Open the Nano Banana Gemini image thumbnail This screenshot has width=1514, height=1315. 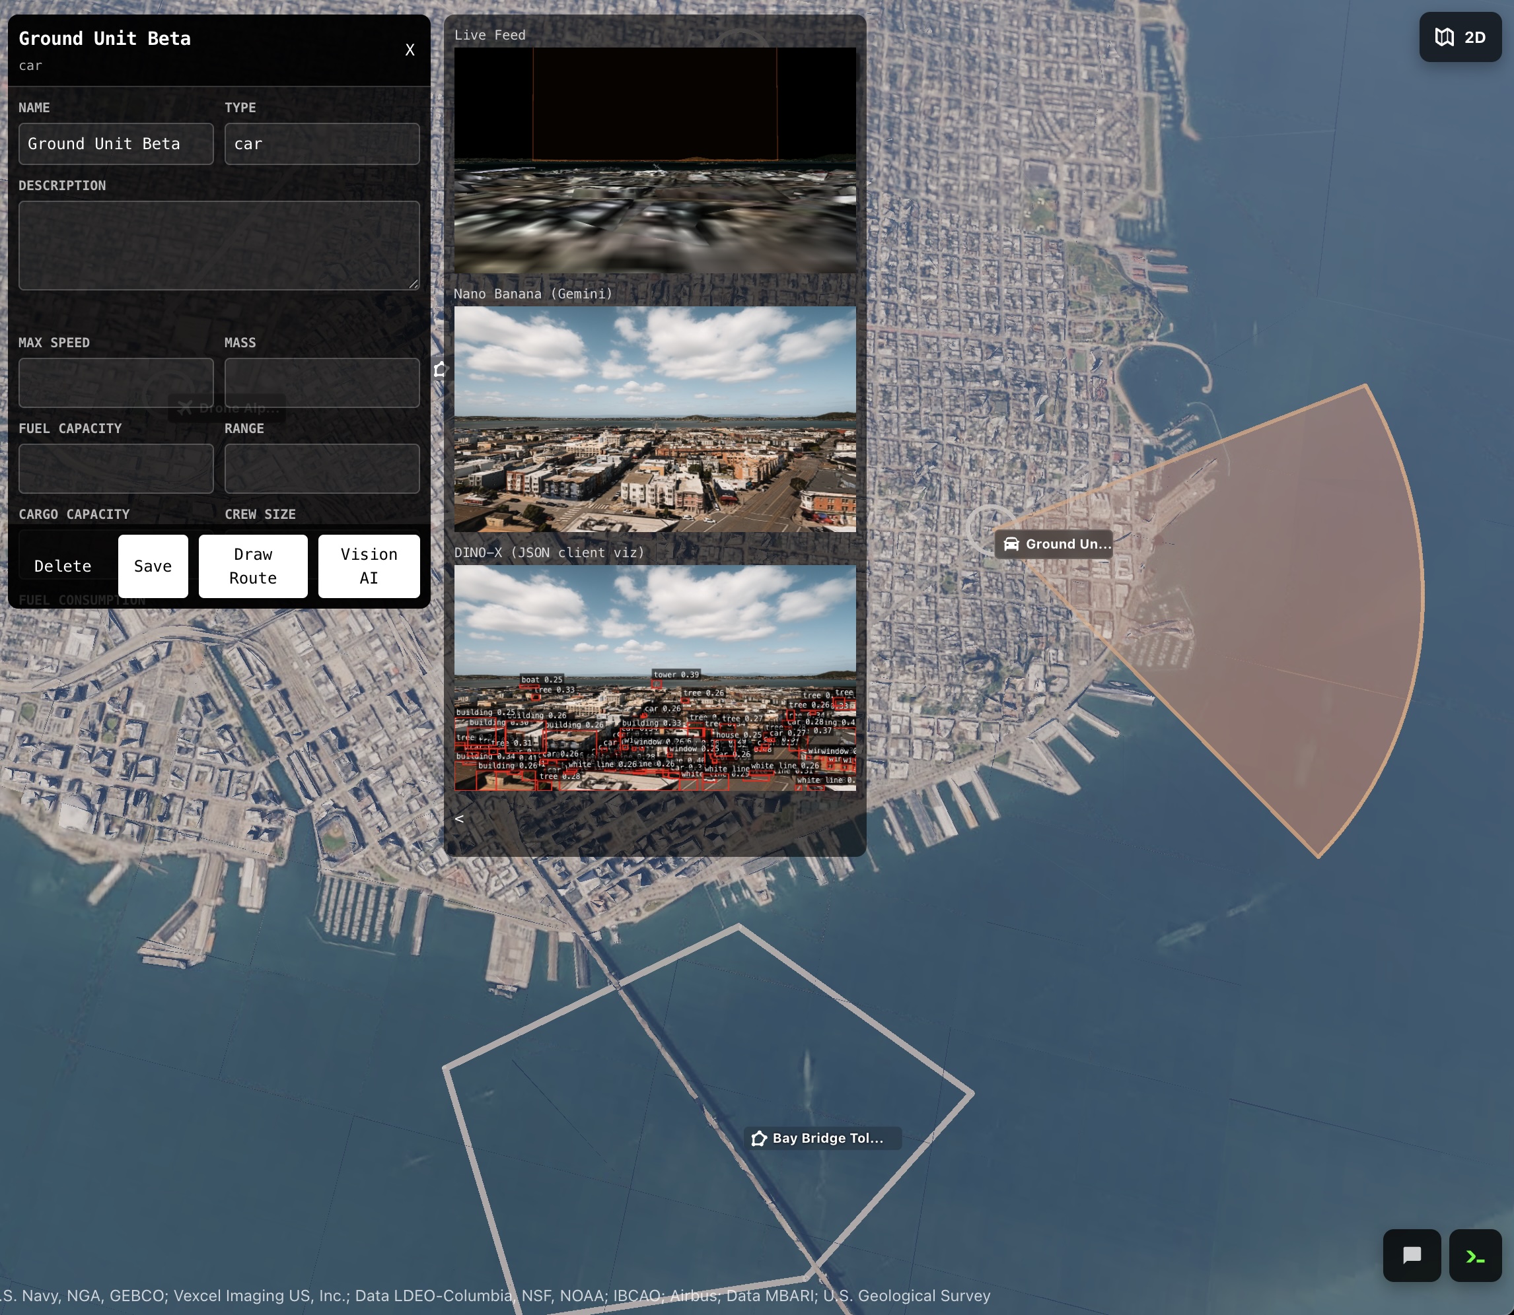[x=654, y=419]
